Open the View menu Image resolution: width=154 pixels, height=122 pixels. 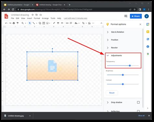coord(23,18)
